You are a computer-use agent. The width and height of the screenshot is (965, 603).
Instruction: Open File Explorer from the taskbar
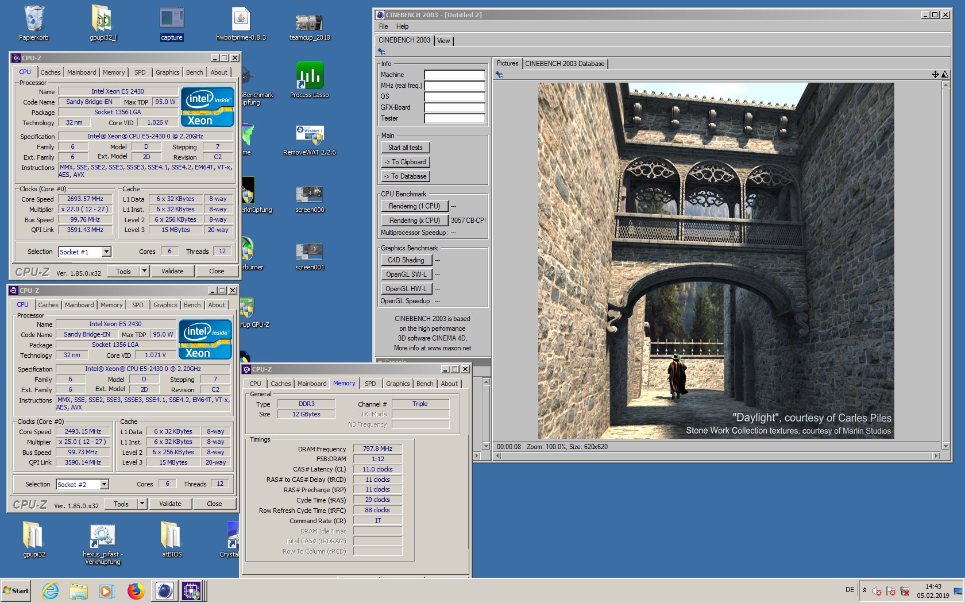(79, 590)
